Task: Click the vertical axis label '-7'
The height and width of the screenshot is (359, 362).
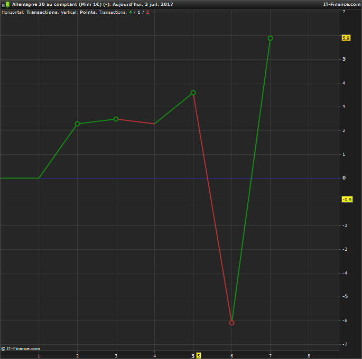Action: tap(345, 344)
